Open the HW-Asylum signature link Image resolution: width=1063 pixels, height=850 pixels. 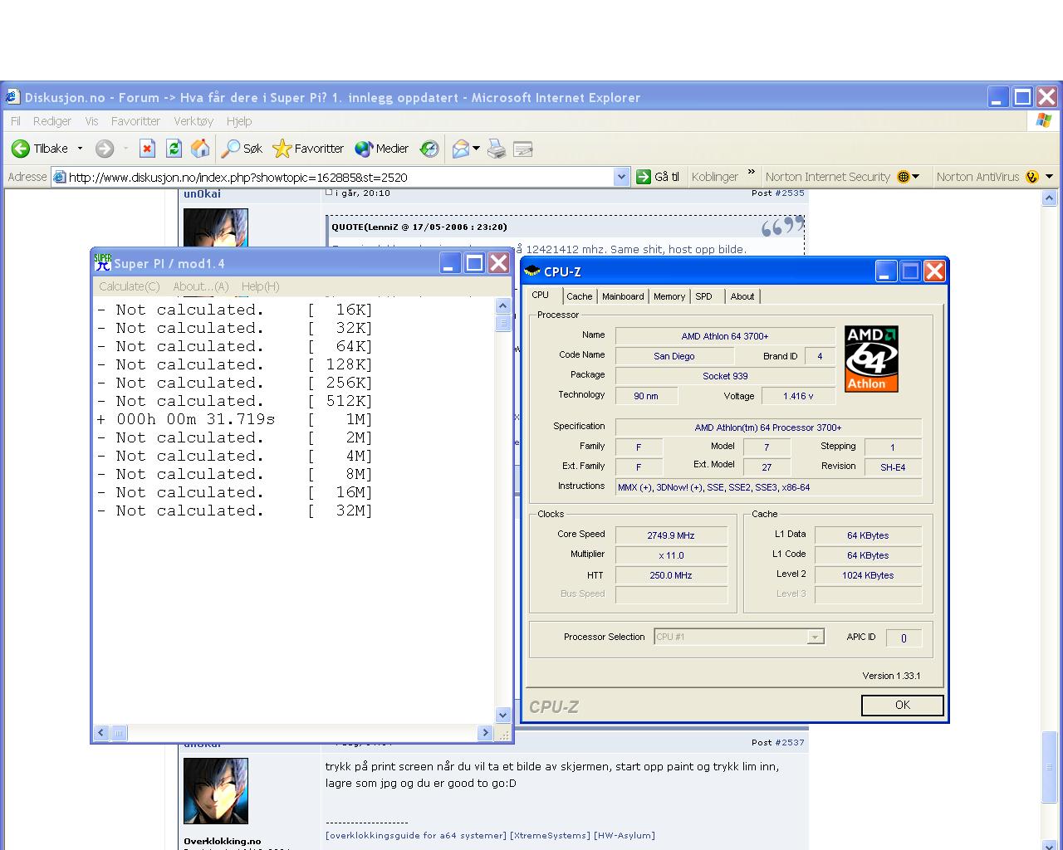[x=625, y=835]
